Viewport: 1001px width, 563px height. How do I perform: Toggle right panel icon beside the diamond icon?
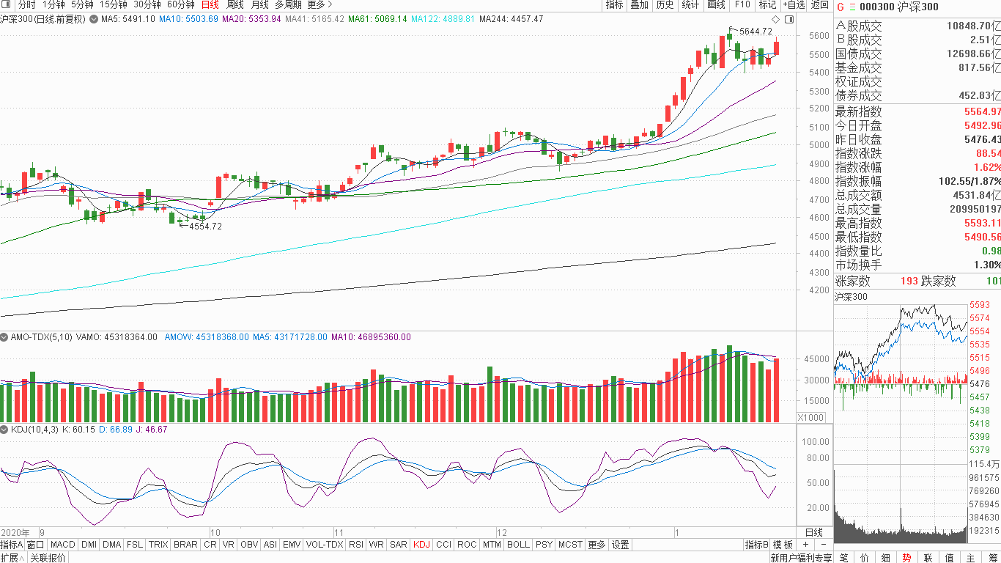click(x=788, y=18)
